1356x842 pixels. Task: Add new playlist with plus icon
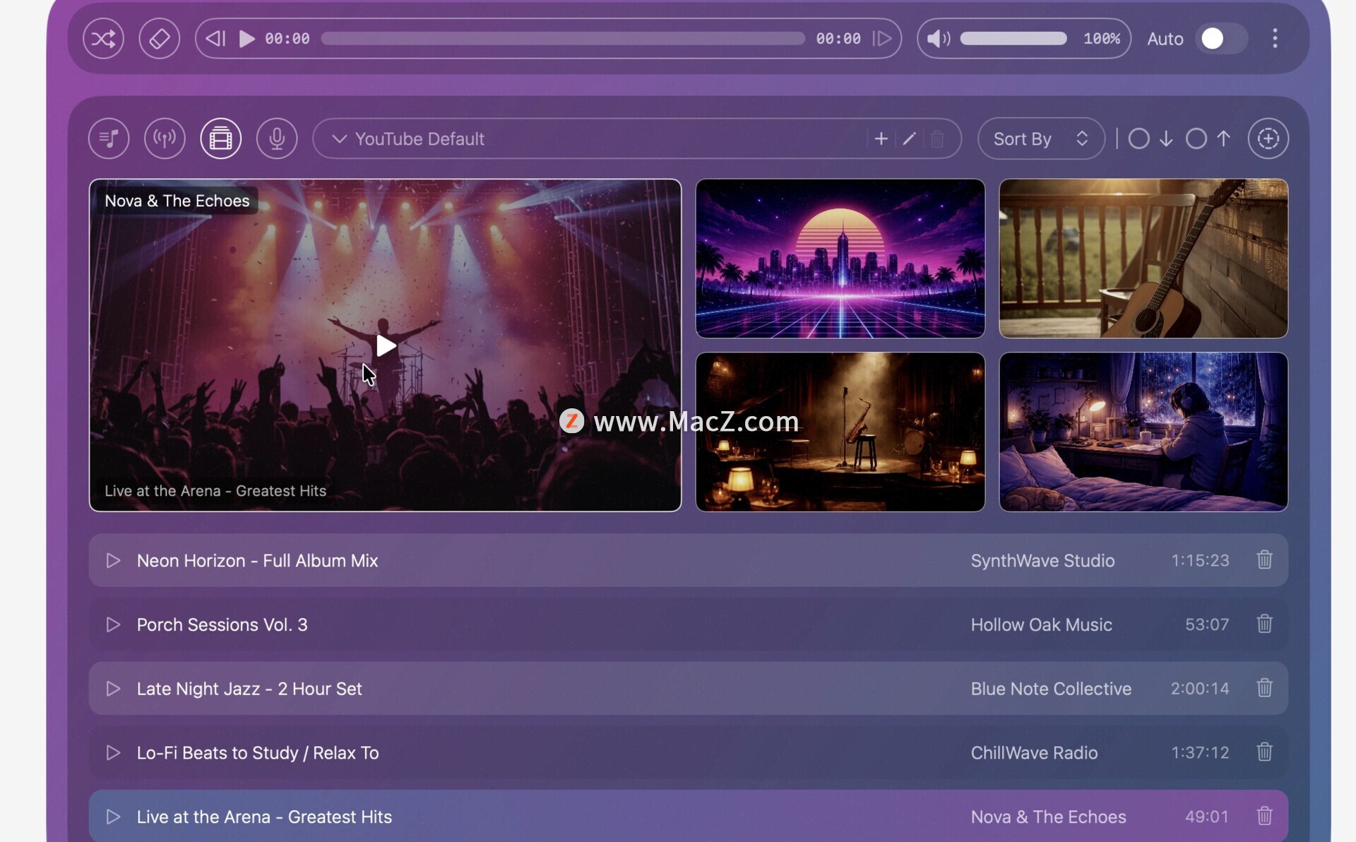[x=881, y=138]
